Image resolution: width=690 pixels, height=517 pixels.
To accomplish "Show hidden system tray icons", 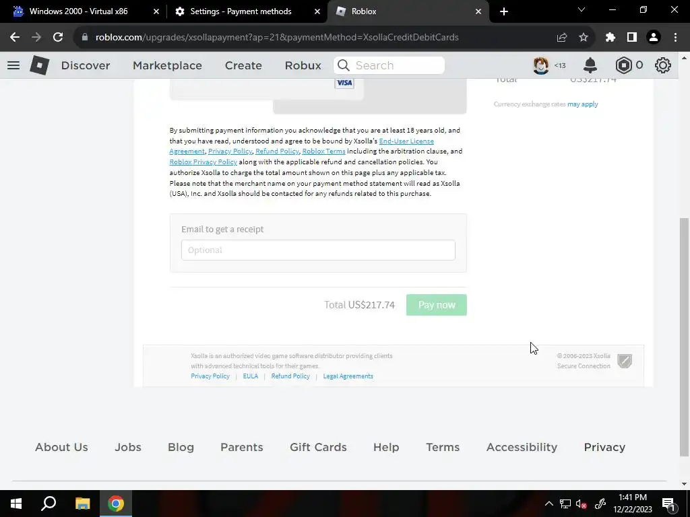I will coord(548,504).
